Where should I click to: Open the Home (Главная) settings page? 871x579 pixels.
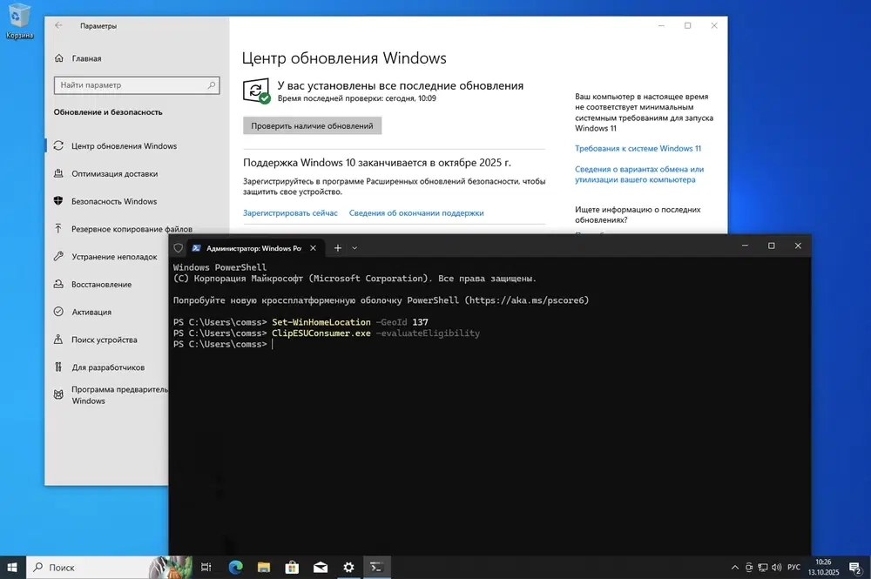click(x=86, y=58)
